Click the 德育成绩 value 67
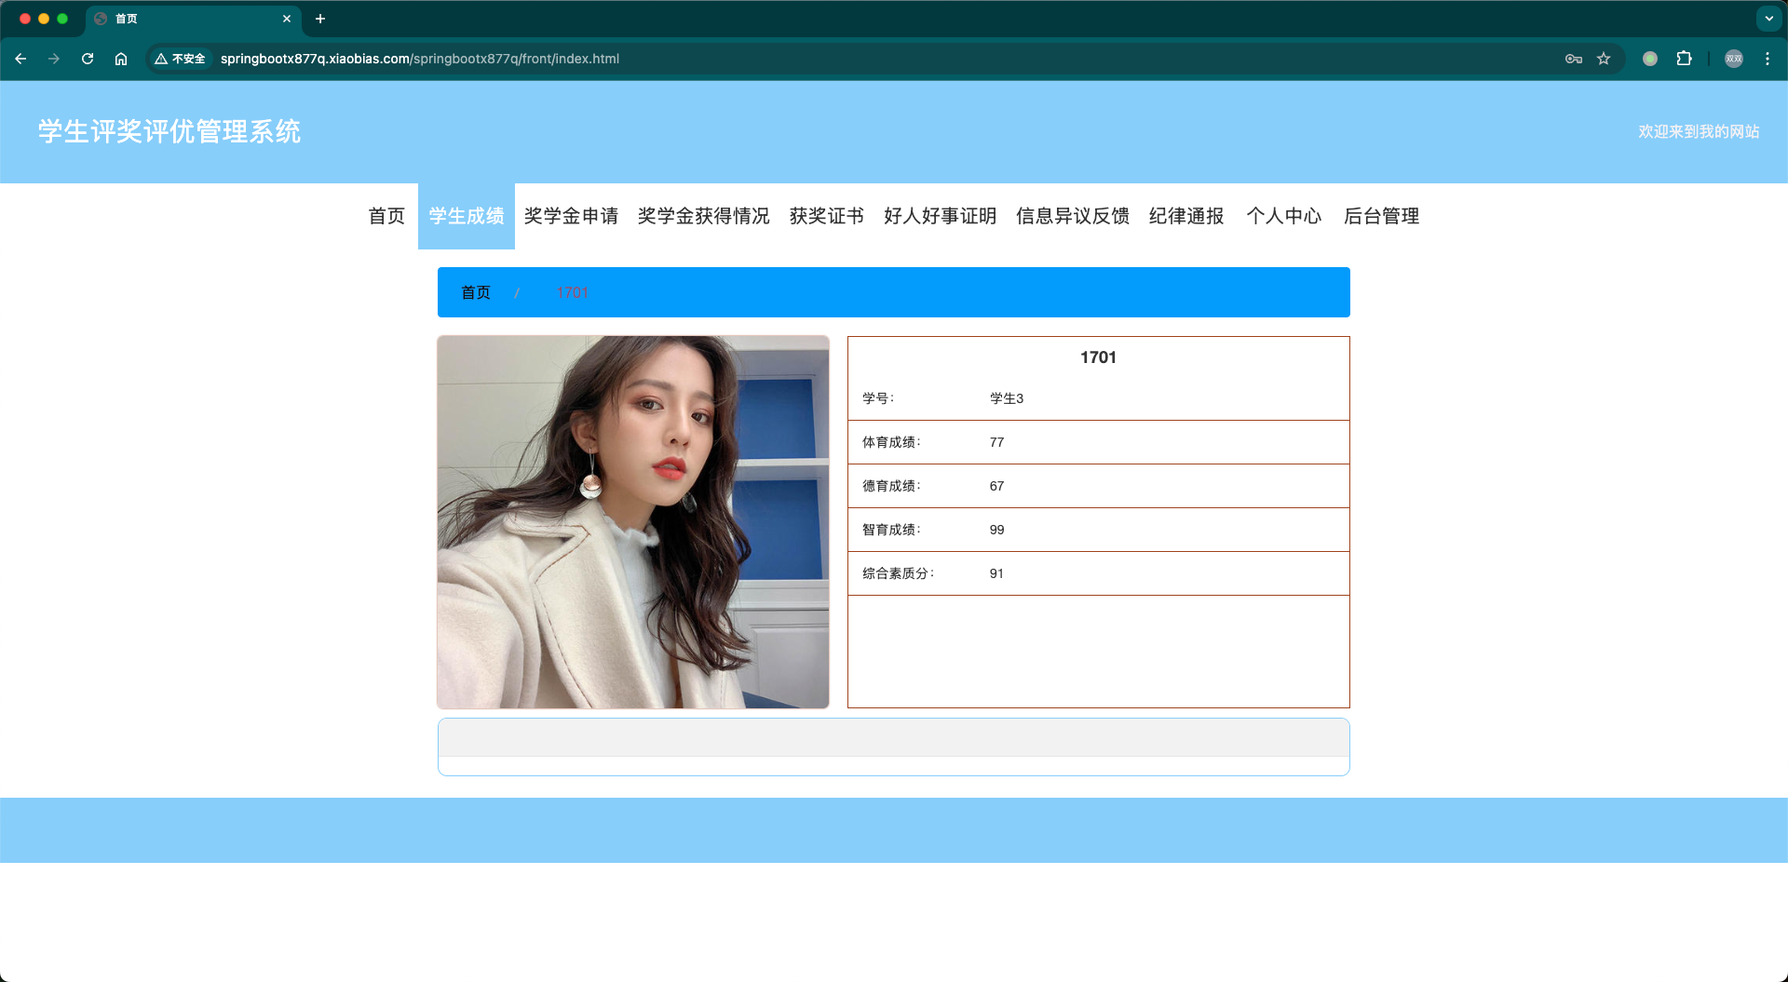 click(996, 486)
